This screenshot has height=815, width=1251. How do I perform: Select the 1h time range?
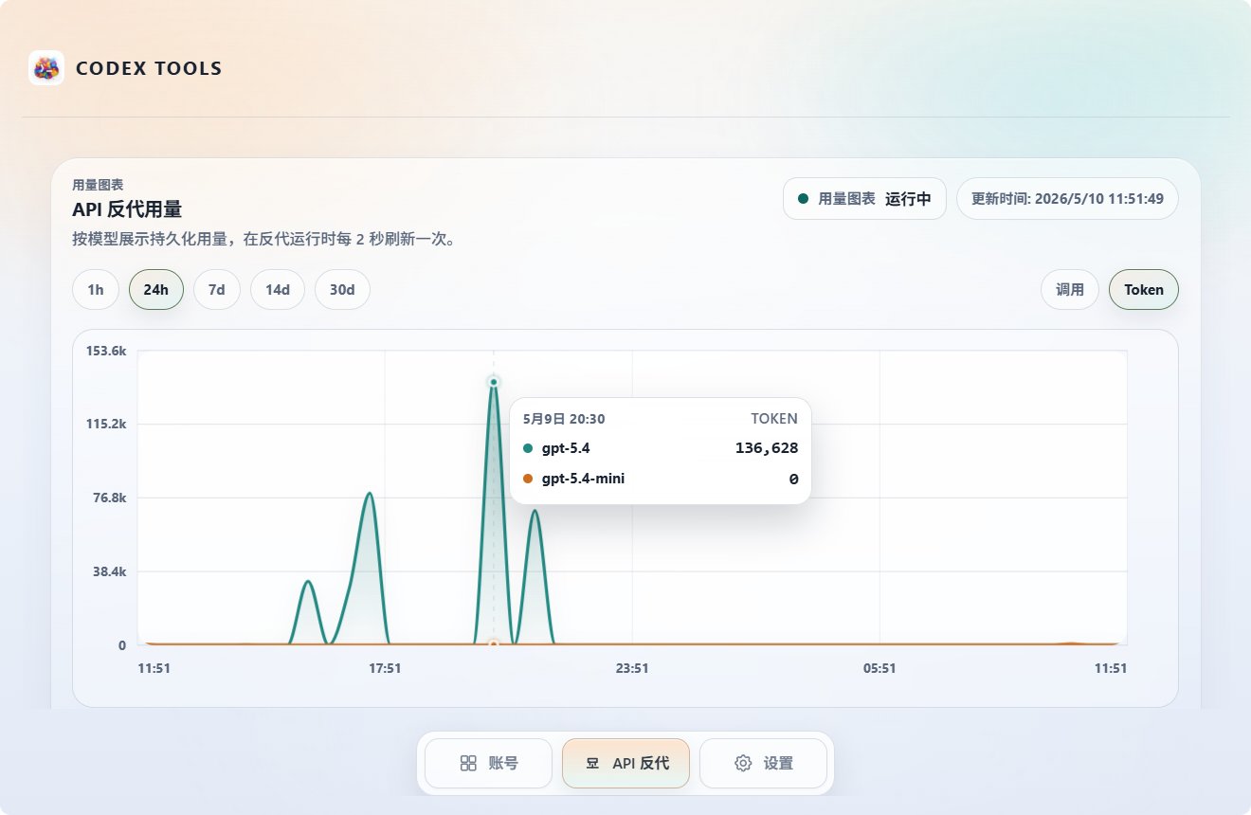96,290
